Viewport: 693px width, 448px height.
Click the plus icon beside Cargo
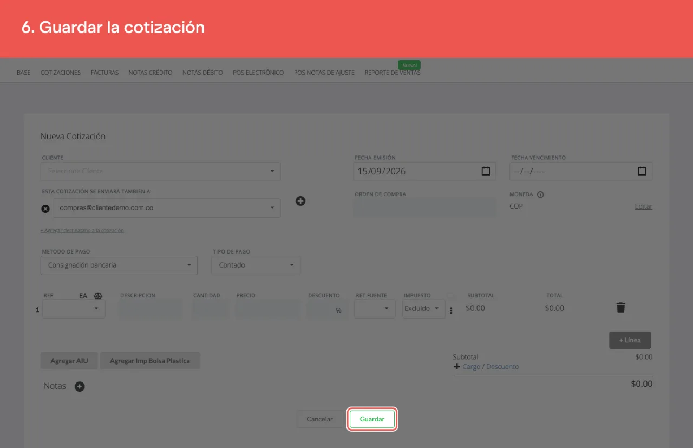click(x=456, y=367)
